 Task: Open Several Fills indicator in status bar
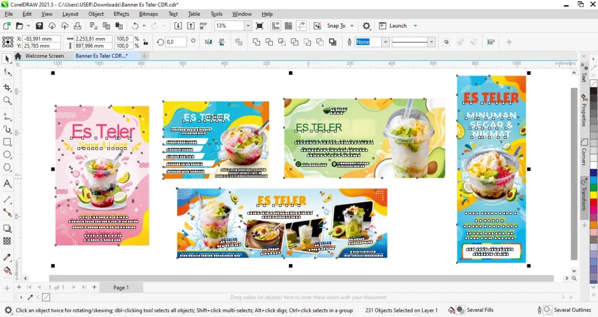click(472, 310)
